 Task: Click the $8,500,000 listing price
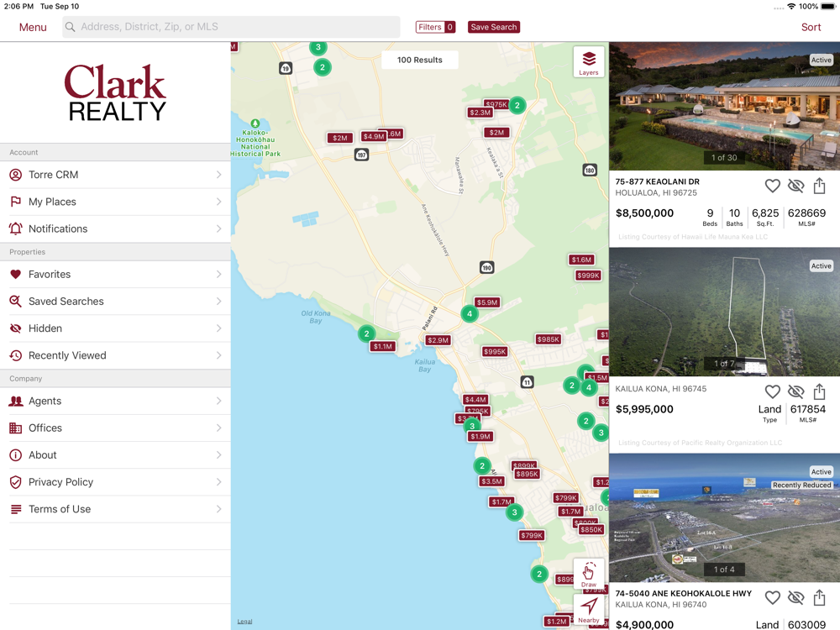point(644,213)
